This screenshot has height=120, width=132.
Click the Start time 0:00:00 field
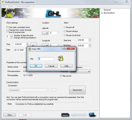(x=82, y=40)
